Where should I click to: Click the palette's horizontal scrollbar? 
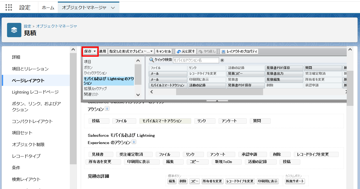pos(219,92)
